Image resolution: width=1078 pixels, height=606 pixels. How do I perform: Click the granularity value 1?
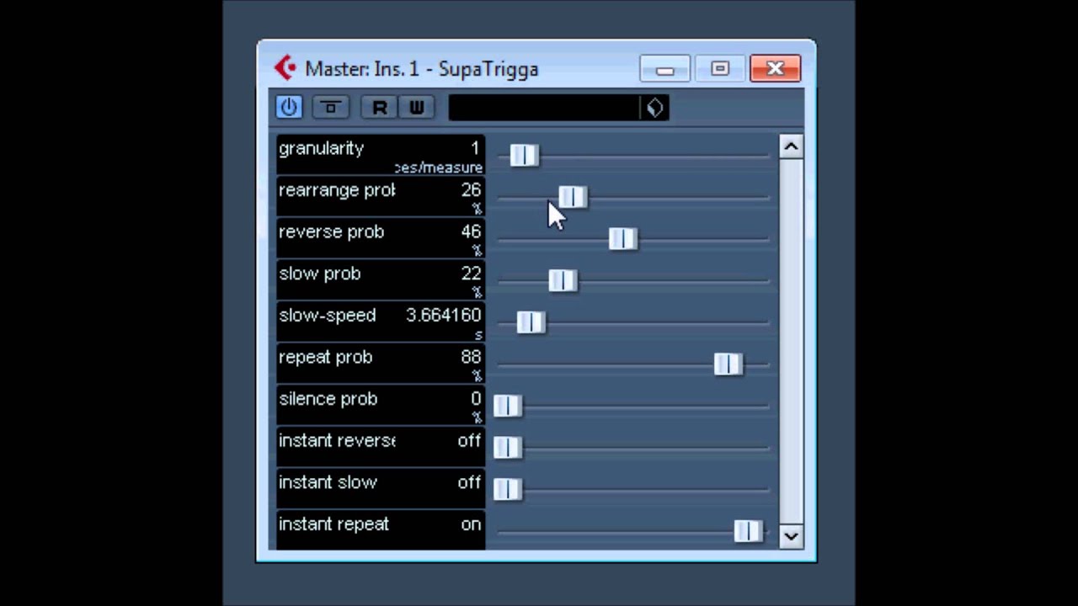[x=475, y=148]
